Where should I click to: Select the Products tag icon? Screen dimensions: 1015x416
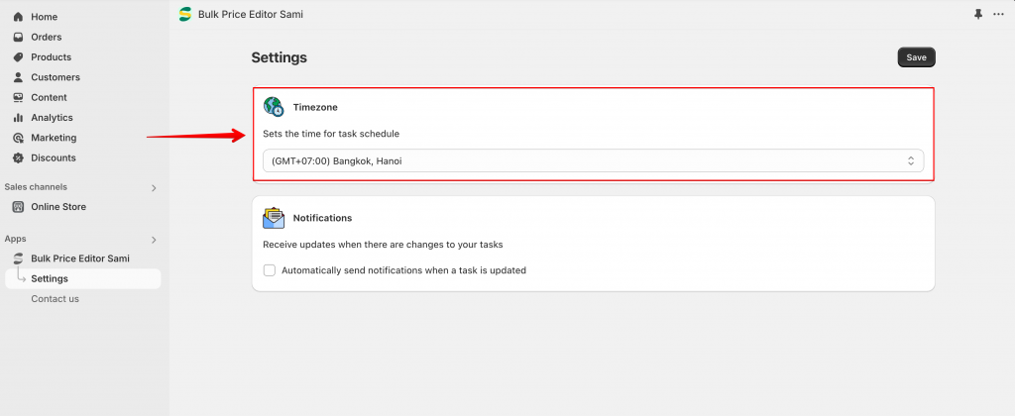click(x=18, y=56)
